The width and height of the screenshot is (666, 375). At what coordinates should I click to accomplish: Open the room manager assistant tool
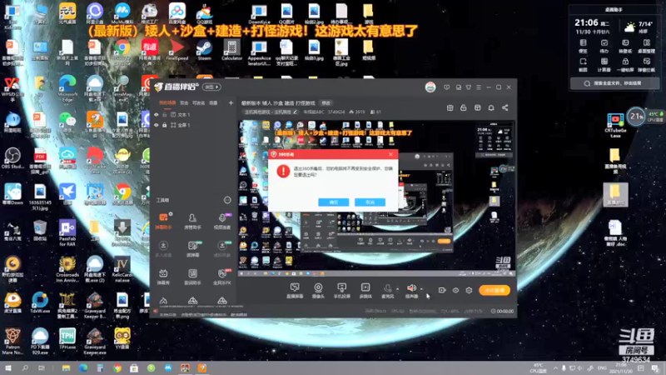point(192,221)
